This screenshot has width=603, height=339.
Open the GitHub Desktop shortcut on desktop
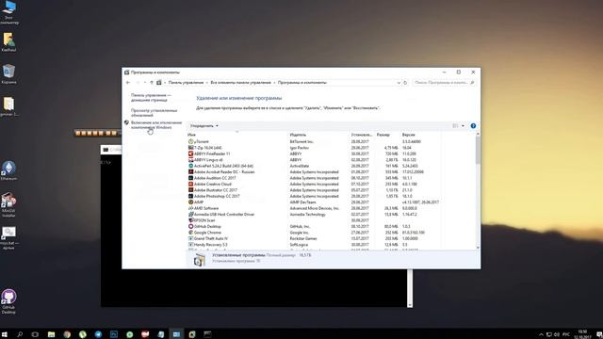8,301
